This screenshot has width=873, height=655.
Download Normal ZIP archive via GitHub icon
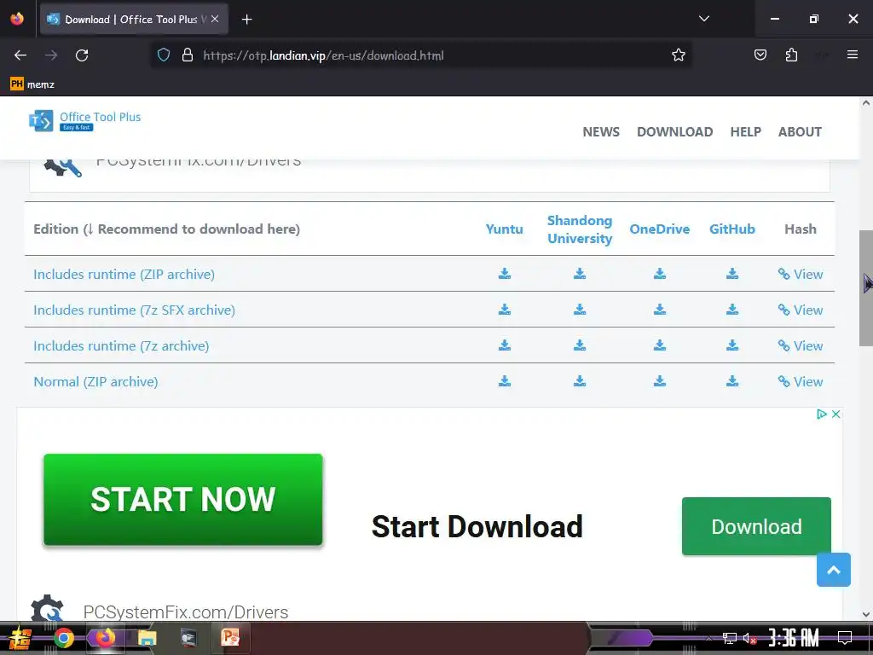pos(732,381)
